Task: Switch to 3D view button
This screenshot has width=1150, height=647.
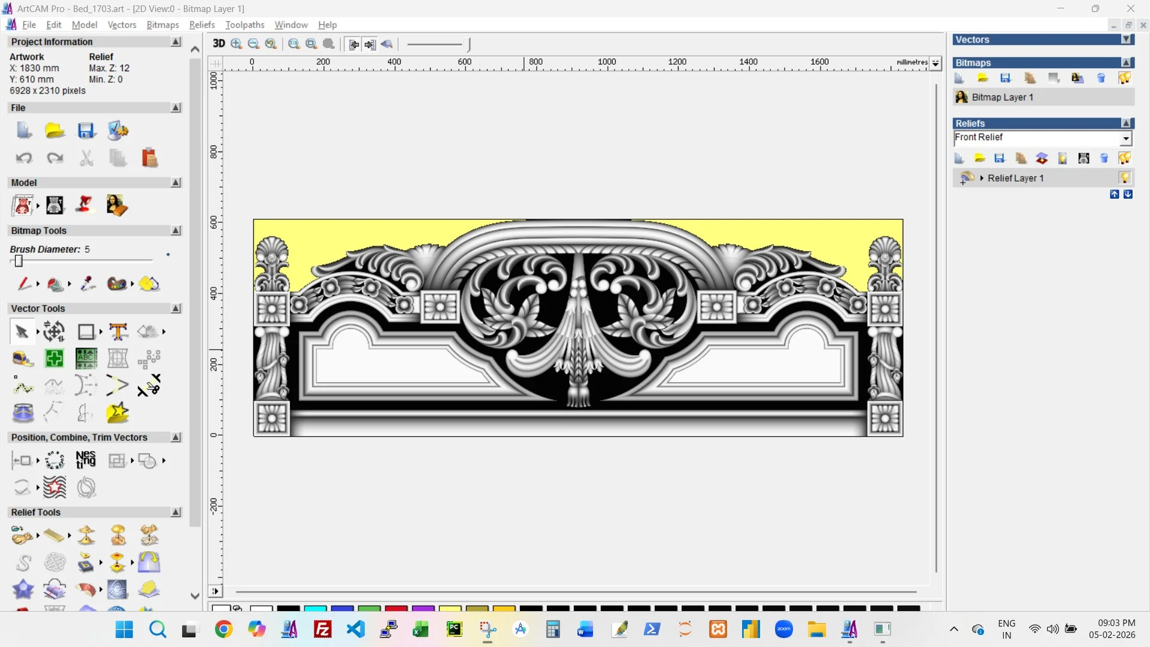Action: tap(219, 44)
